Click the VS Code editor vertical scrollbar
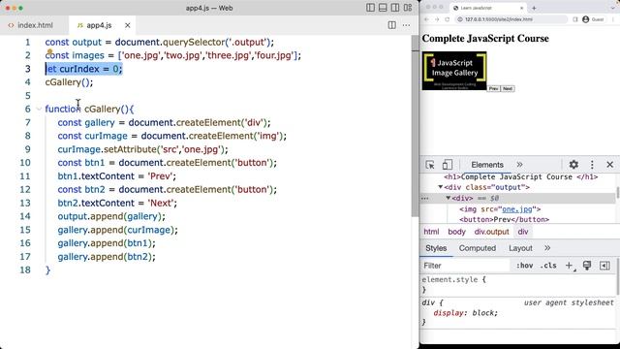The width and height of the screenshot is (620, 349). (415, 126)
